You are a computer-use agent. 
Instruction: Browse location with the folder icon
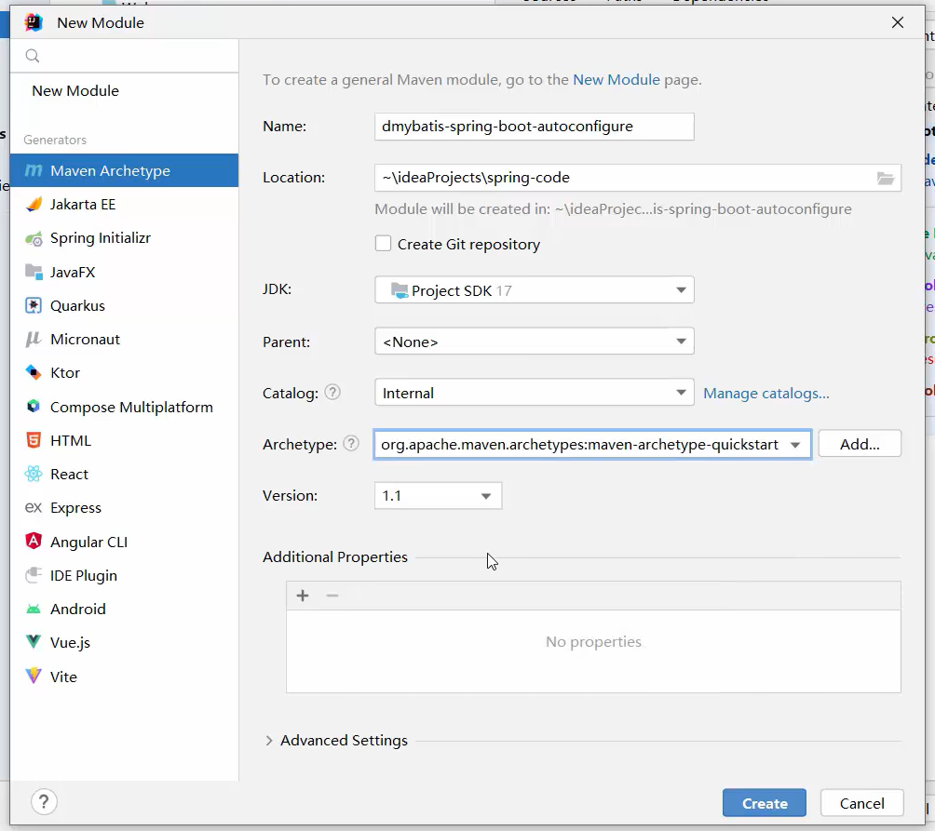(886, 178)
